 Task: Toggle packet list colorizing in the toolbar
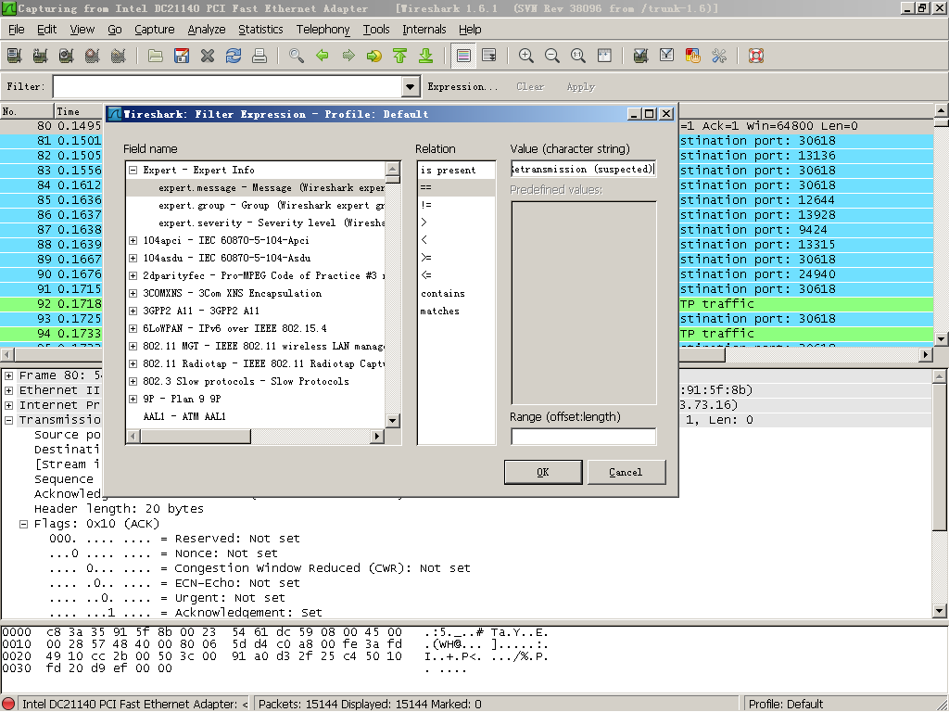[463, 56]
